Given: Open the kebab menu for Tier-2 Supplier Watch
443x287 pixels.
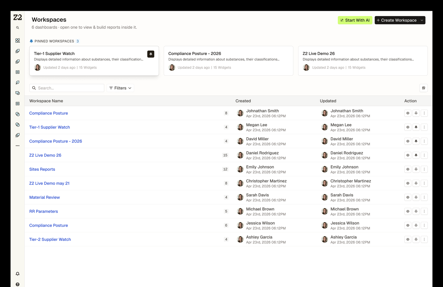Looking at the screenshot, I should pyautogui.click(x=424, y=239).
